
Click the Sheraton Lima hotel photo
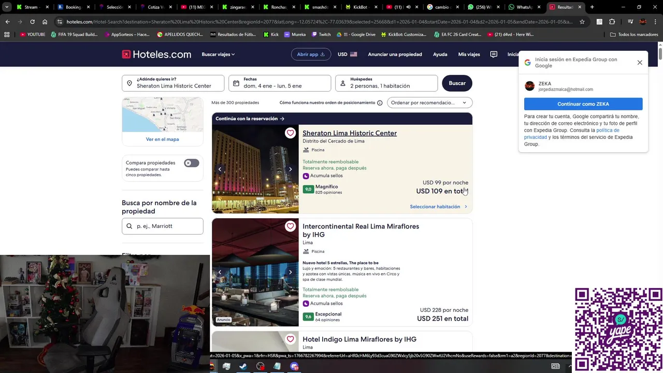(x=255, y=169)
